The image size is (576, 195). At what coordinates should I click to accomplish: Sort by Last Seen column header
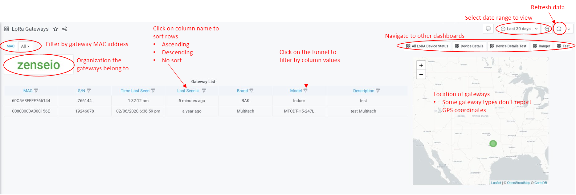(x=186, y=91)
